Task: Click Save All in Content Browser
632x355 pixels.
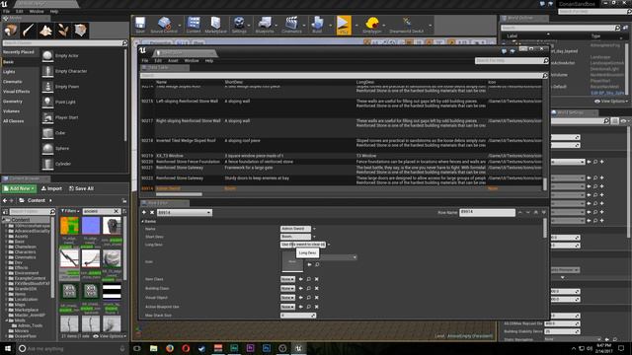Action: (81, 188)
